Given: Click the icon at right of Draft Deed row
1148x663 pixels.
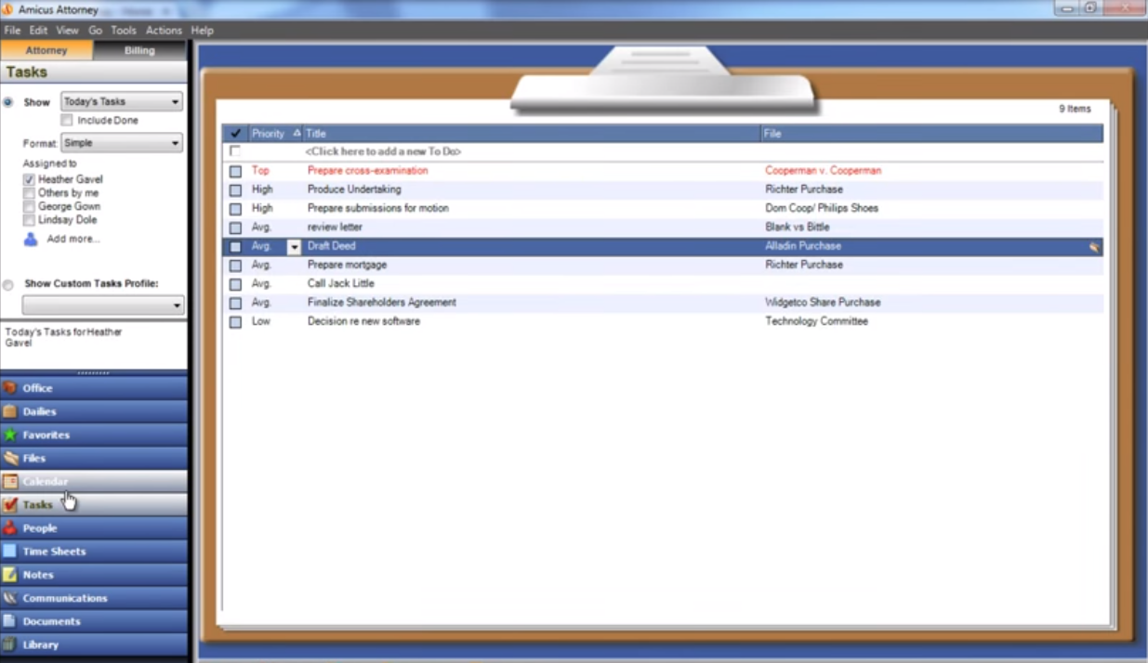Looking at the screenshot, I should point(1094,247).
